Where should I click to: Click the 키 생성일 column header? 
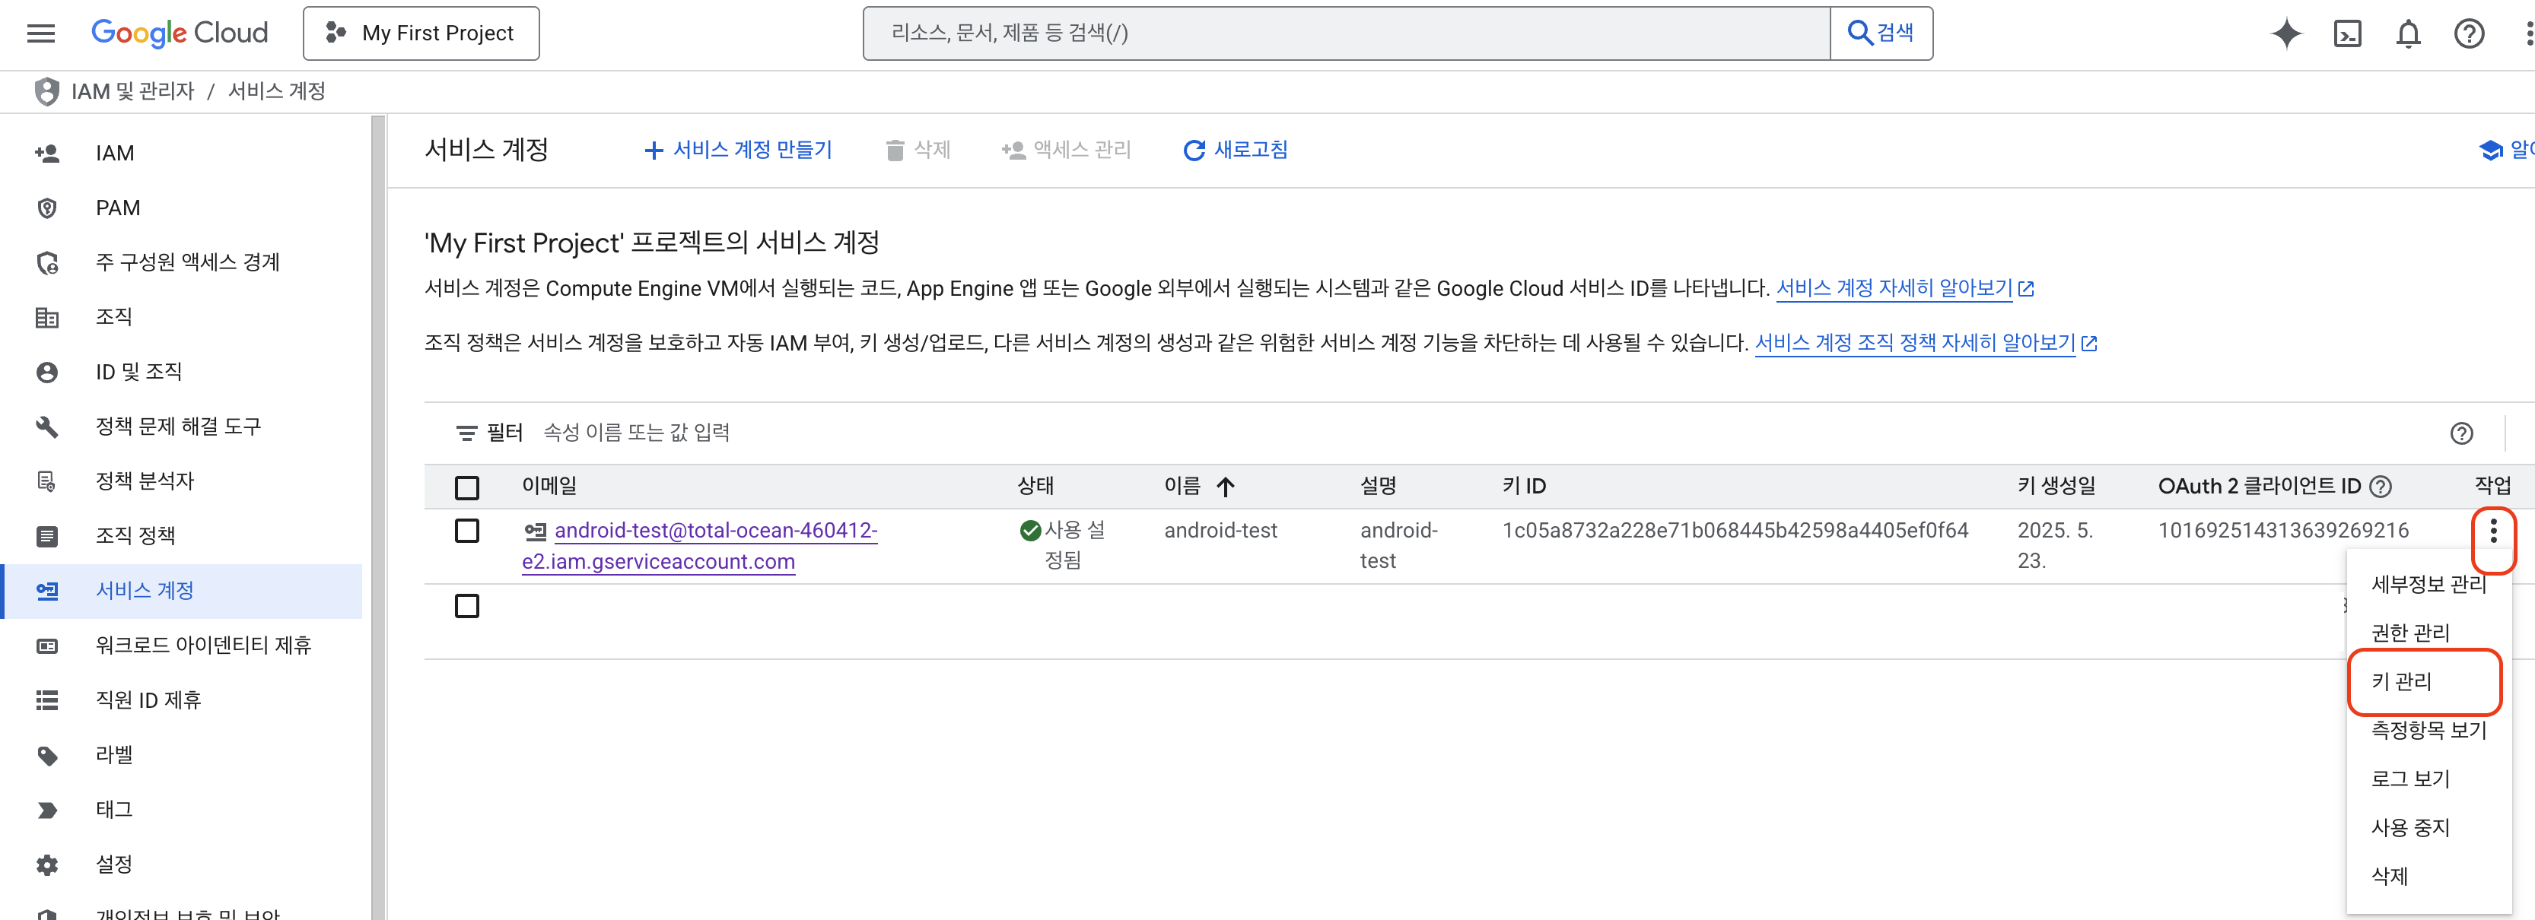click(2056, 486)
